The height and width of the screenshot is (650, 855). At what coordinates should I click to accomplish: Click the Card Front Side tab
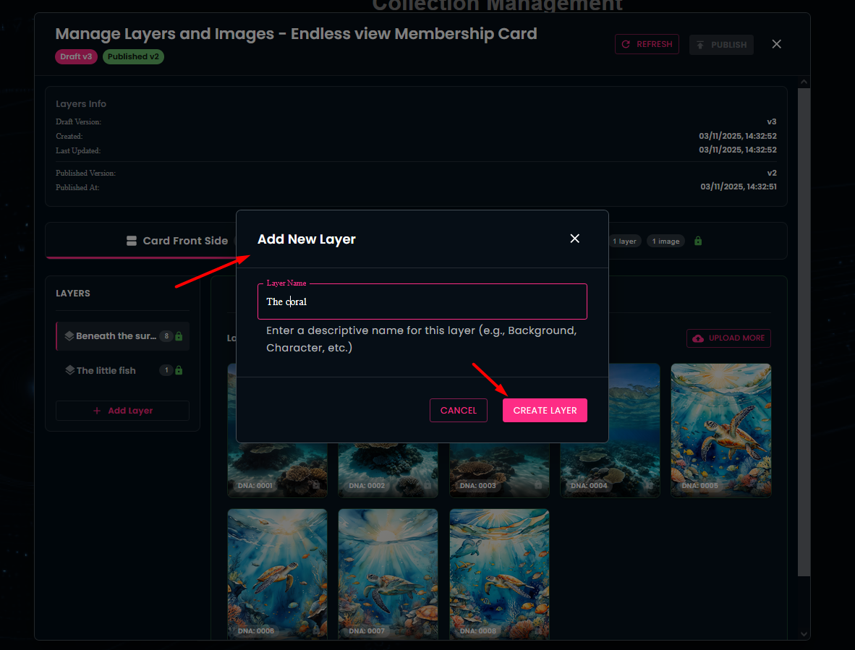click(x=177, y=241)
